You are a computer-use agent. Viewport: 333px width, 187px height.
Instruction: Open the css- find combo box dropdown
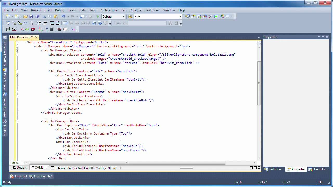[180, 16]
